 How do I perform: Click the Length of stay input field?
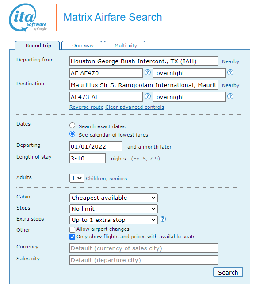click(88, 158)
